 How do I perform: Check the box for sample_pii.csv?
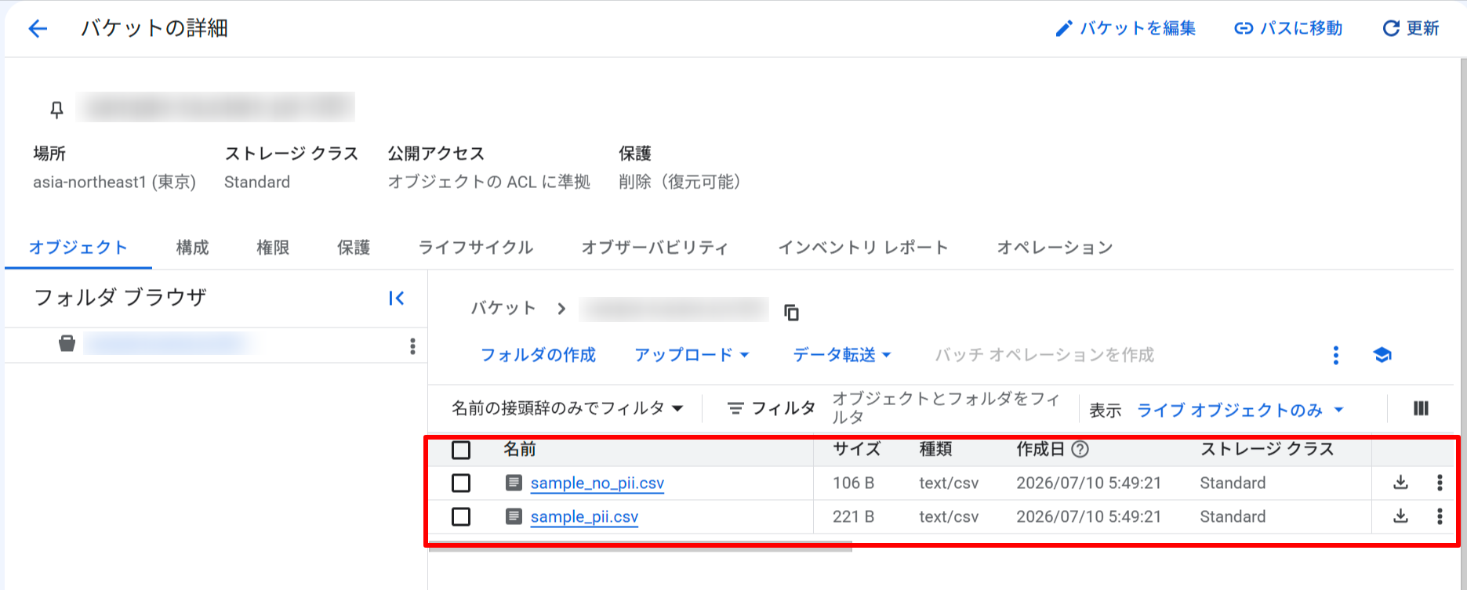click(x=461, y=516)
